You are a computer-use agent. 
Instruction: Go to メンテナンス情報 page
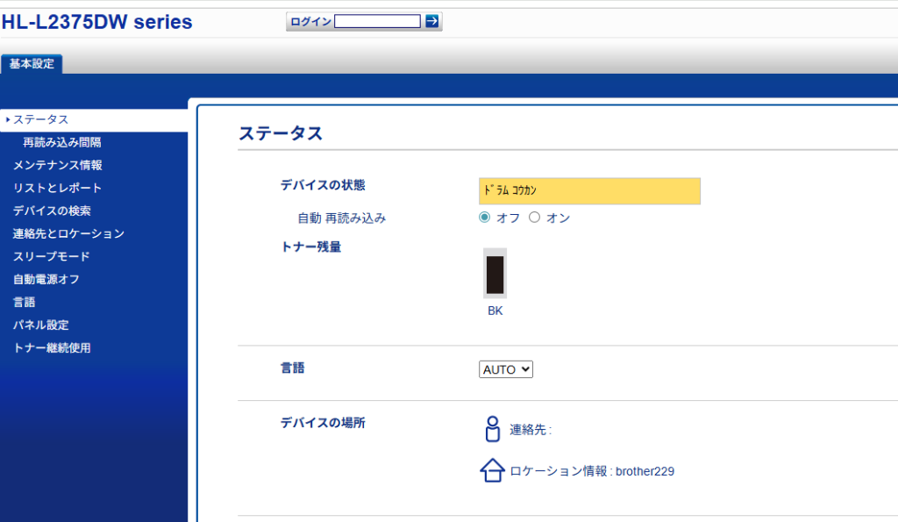(57, 165)
